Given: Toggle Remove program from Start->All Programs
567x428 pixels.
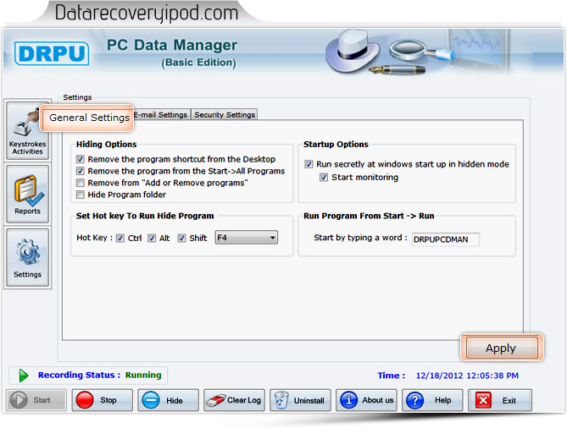Looking at the screenshot, I should [81, 171].
